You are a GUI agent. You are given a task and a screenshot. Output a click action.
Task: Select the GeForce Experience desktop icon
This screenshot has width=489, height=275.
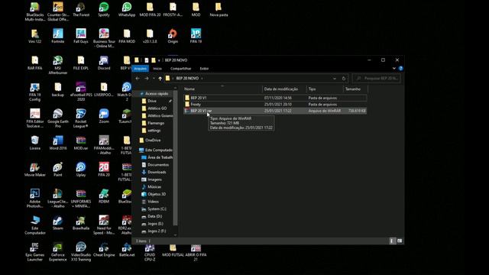[58, 251]
